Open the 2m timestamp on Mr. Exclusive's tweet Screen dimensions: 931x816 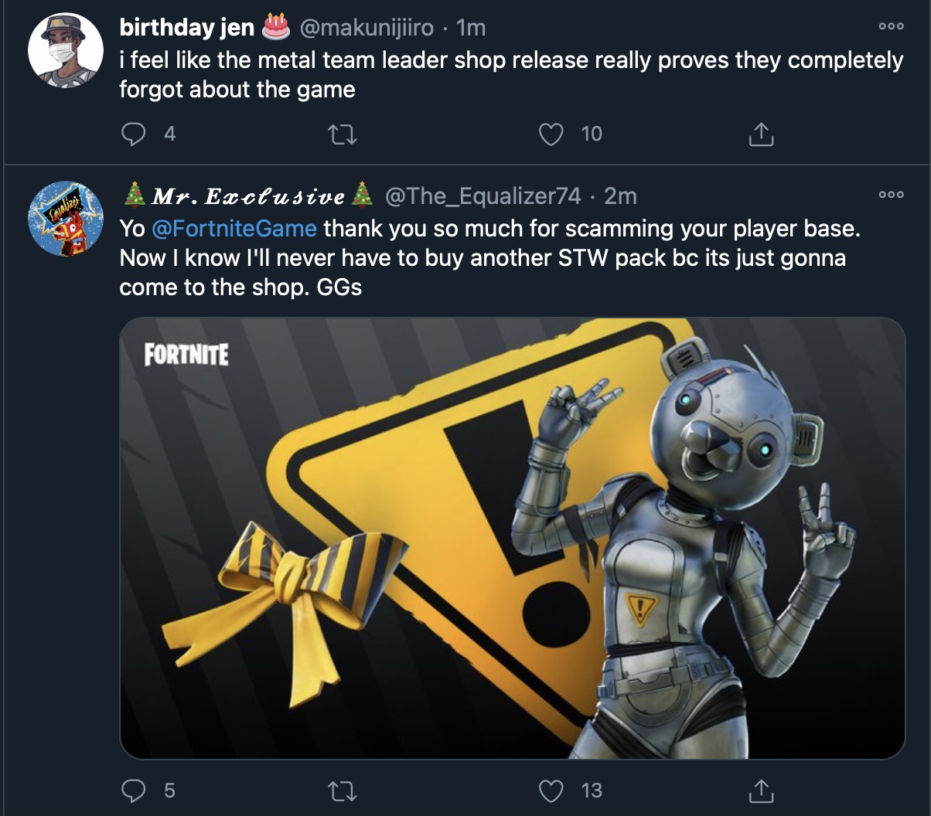pos(621,196)
